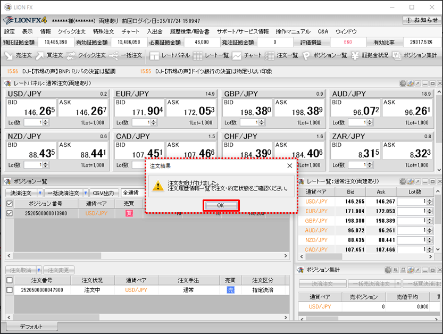Check order 2520500000047900 row checkbox
The image size is (443, 334).
coord(9,290)
